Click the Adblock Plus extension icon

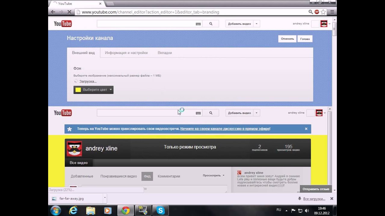tap(317, 12)
